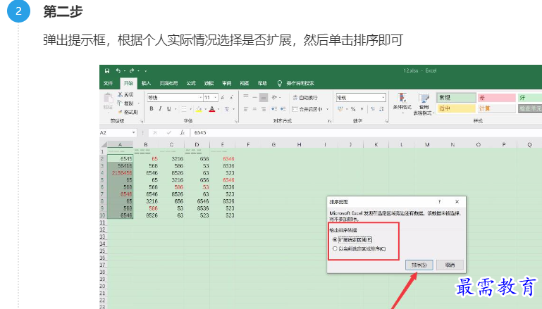The height and width of the screenshot is (309, 542).
Task: Apply the Normal (常规) green cell style
Action: pos(456,98)
